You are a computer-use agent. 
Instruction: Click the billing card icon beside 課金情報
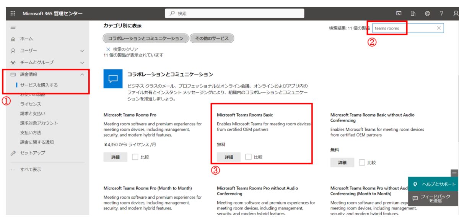click(13, 75)
